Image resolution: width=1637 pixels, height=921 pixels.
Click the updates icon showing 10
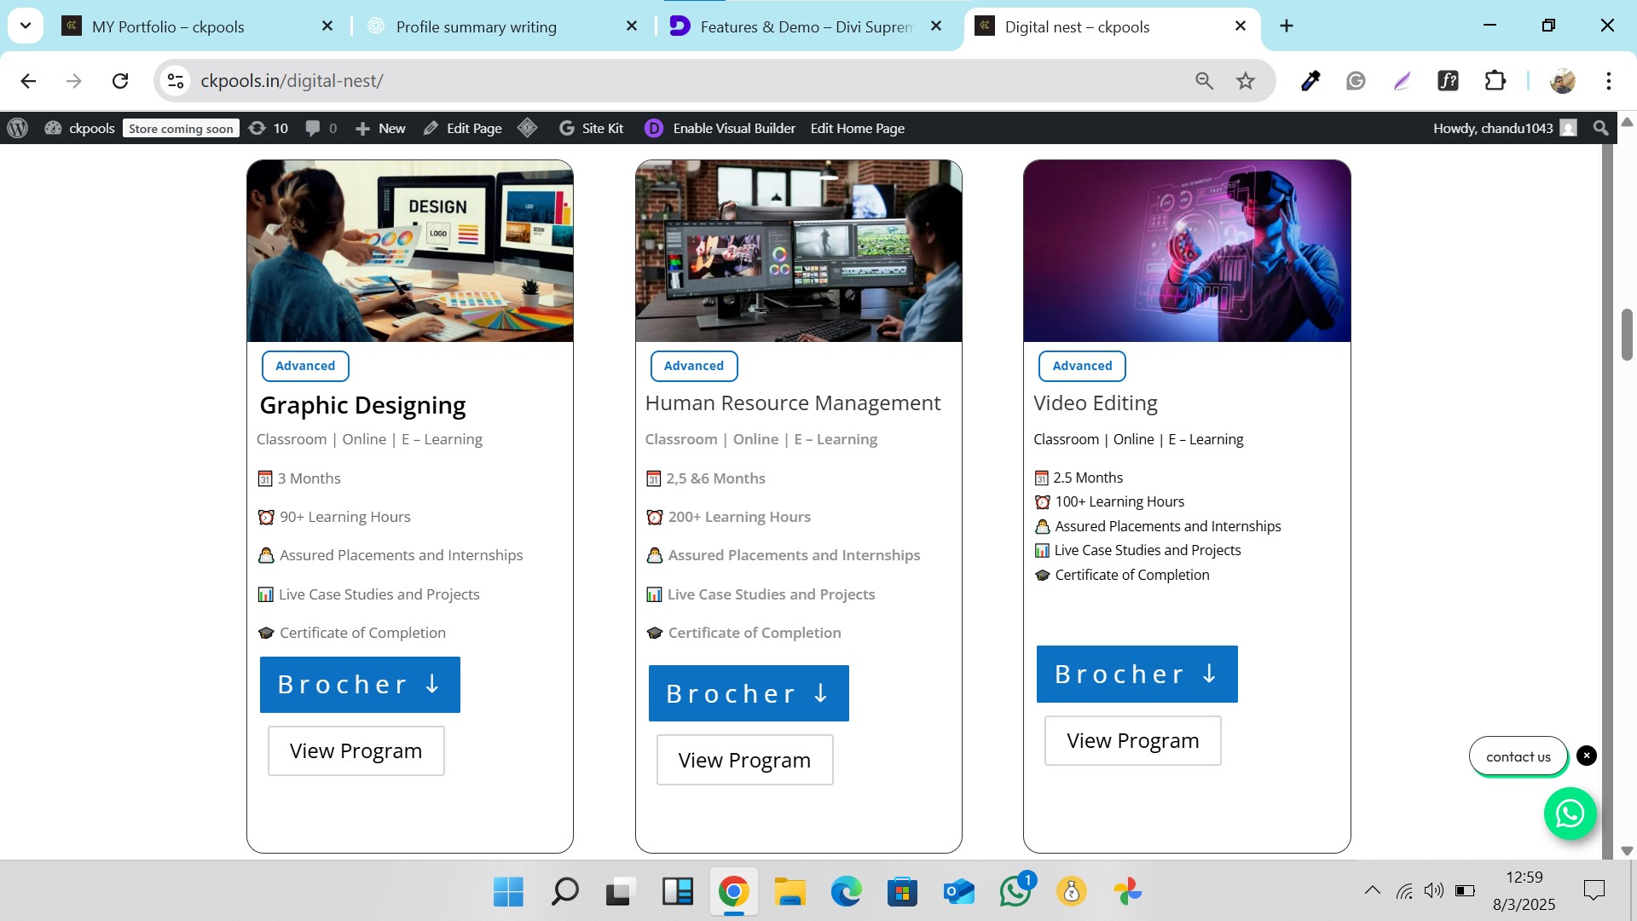[x=268, y=128]
